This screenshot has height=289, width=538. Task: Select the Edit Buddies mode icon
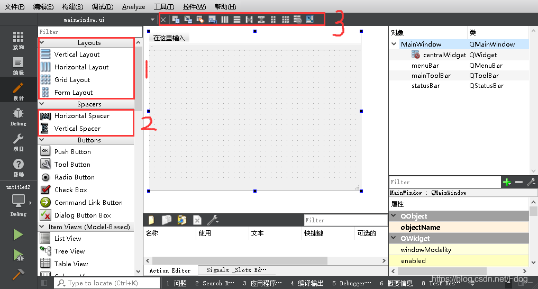[x=200, y=20]
